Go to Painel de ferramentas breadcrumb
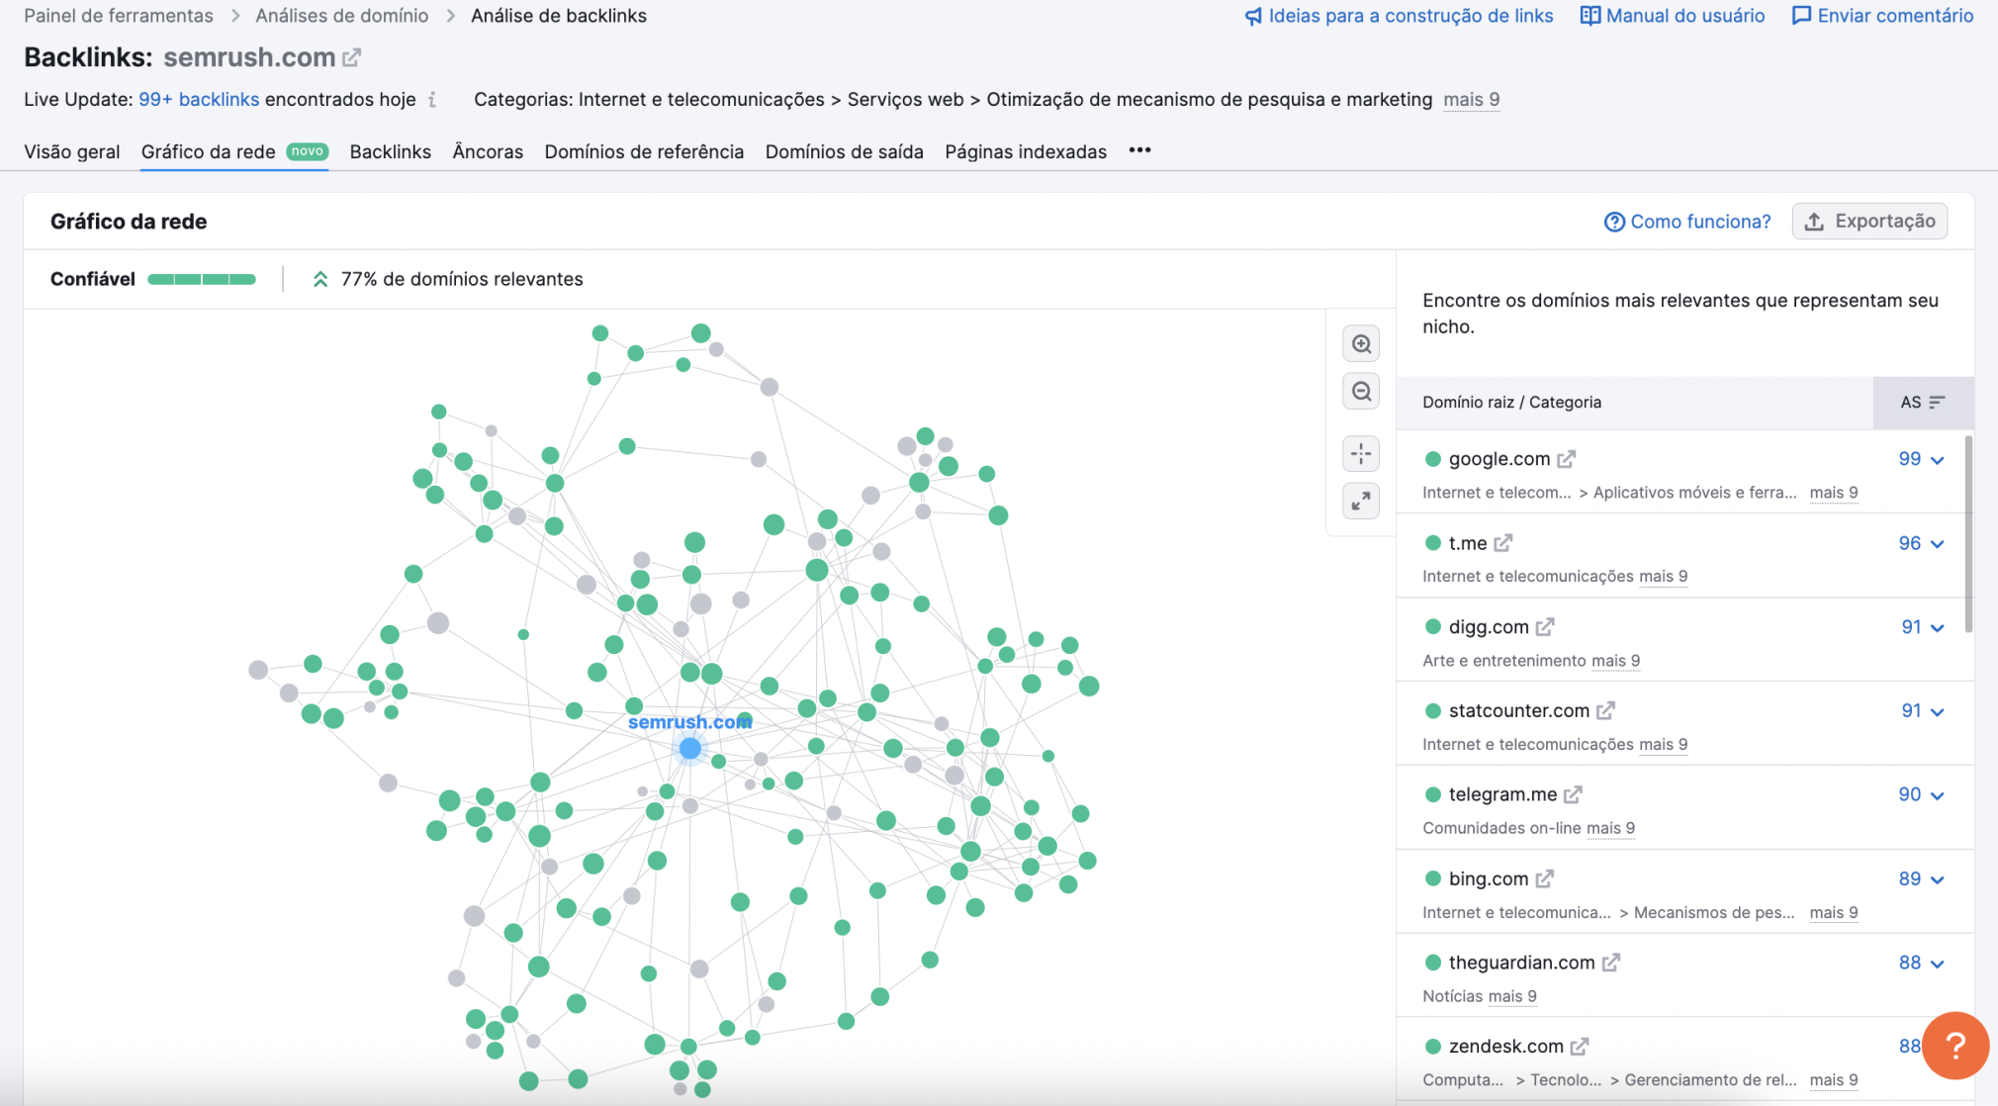 [119, 16]
